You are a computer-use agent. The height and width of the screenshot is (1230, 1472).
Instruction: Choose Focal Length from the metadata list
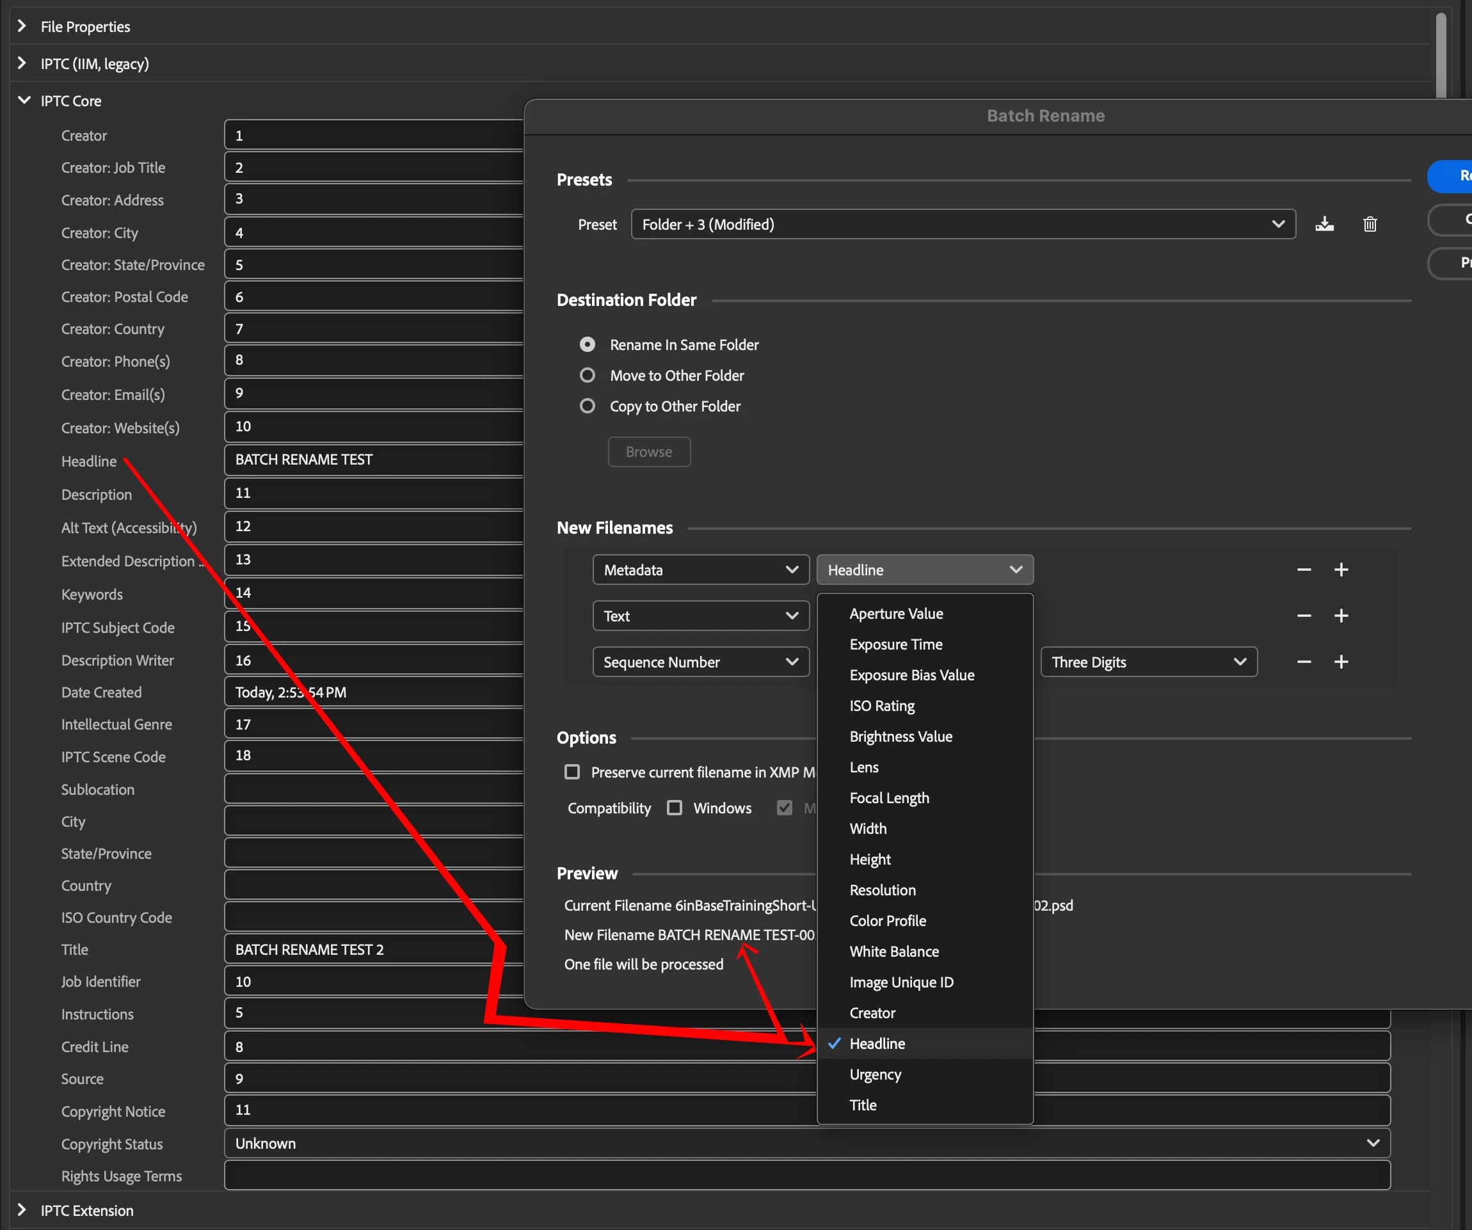click(889, 798)
